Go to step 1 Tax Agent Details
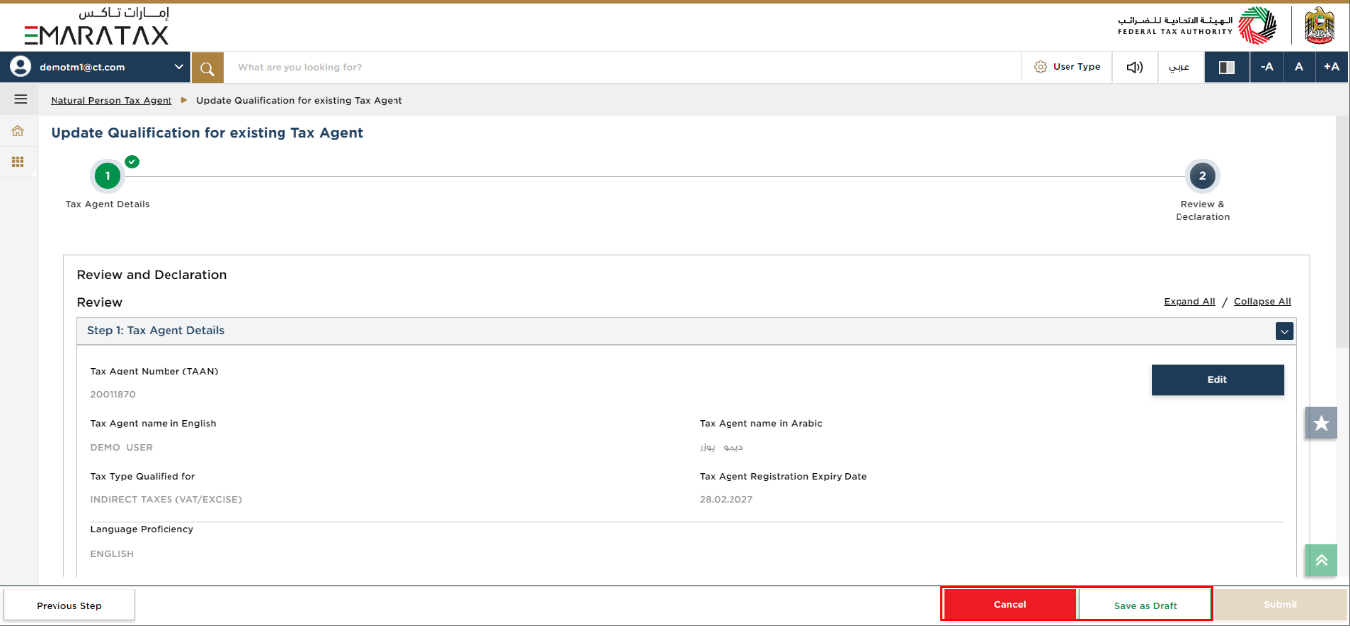The width and height of the screenshot is (1350, 642). coord(107,176)
